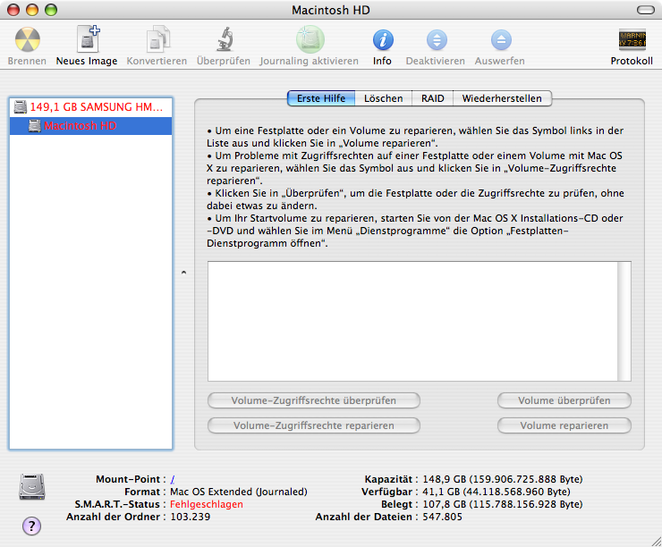Click the Konvertieren toolbar icon
Screen dimensions: 662x547
pyautogui.click(x=157, y=39)
